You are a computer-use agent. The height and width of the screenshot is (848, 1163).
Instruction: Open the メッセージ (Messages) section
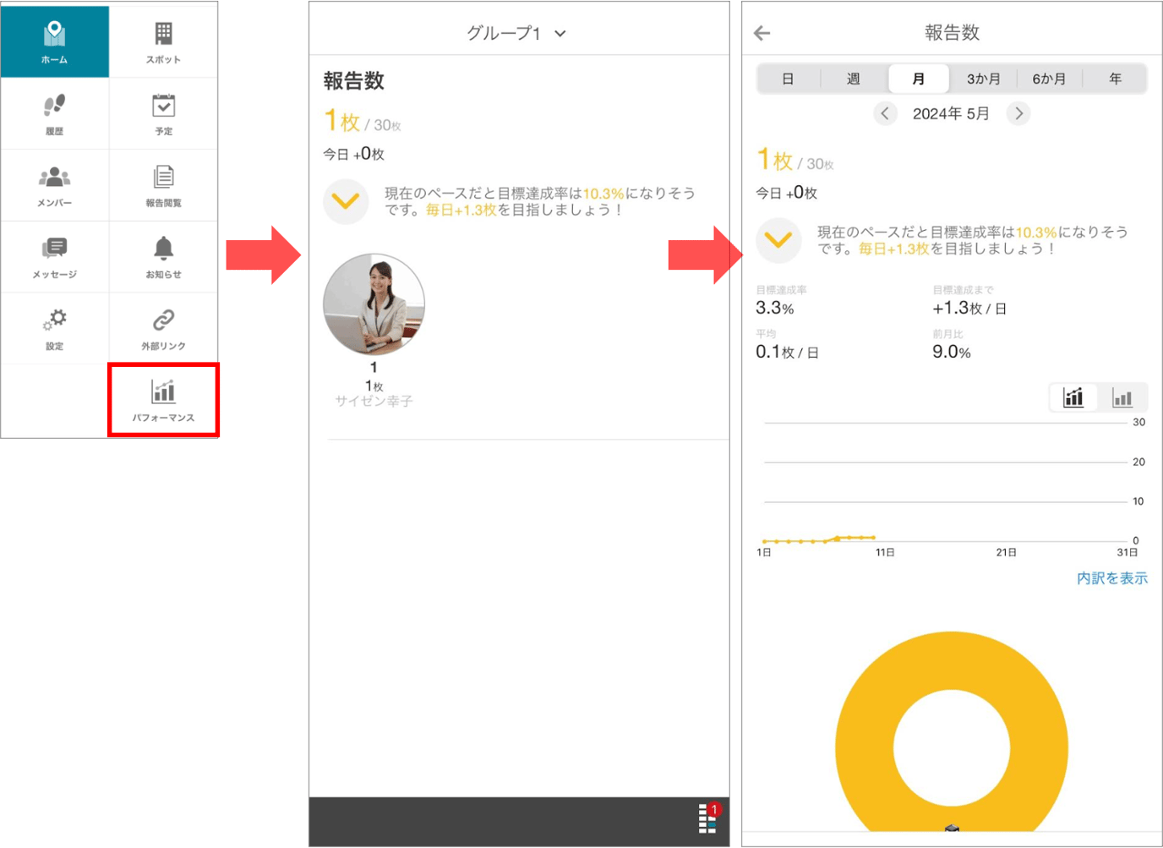[55, 256]
